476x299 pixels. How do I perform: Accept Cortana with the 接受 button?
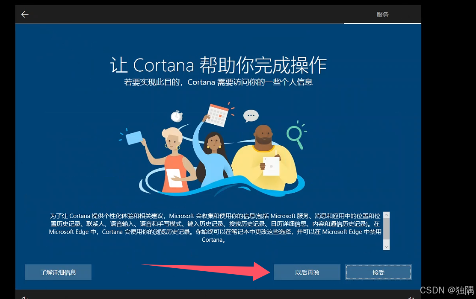point(378,273)
